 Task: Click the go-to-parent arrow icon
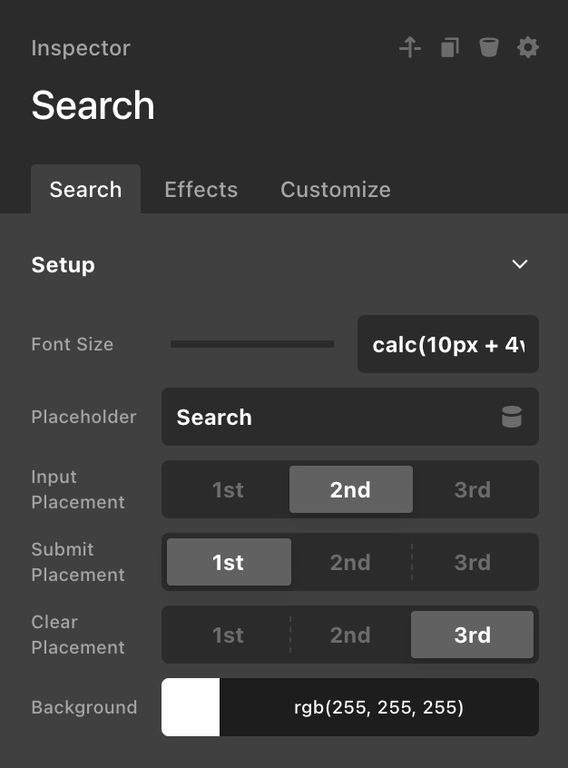click(410, 47)
